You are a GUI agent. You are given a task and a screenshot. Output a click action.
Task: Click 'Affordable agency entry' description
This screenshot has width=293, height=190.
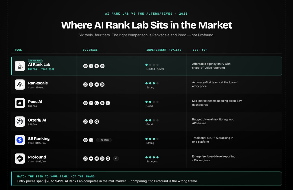pyautogui.click(x=211, y=66)
